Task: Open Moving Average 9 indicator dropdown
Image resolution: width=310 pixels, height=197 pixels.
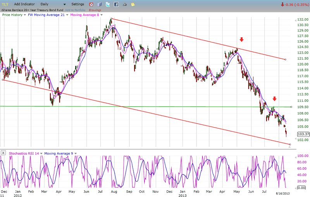Action: 76,153
